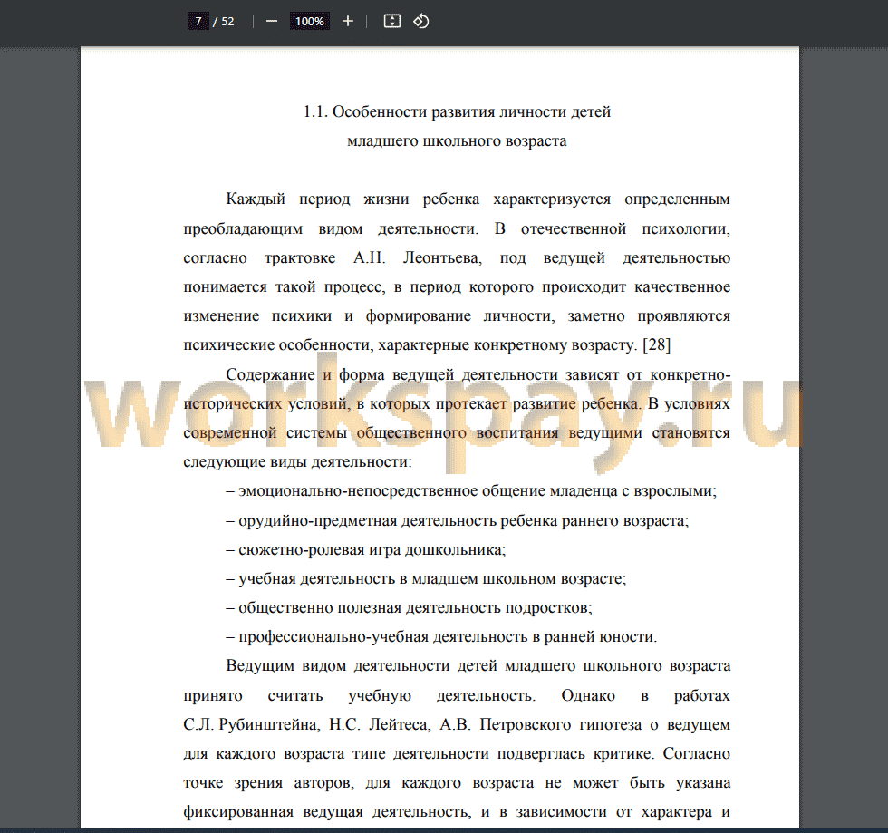Screen dimensions: 888x833
Task: Click the words "Каждый период жизни" starting first paragraph
Action: coord(317,199)
